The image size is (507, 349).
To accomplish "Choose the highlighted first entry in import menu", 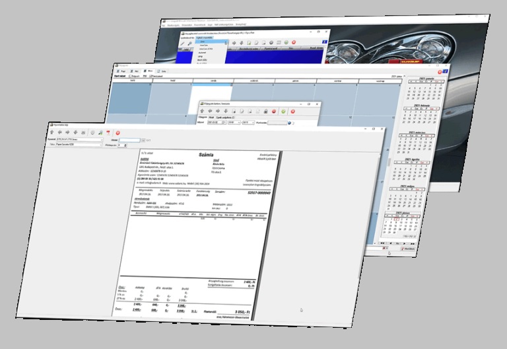I will (x=211, y=42).
